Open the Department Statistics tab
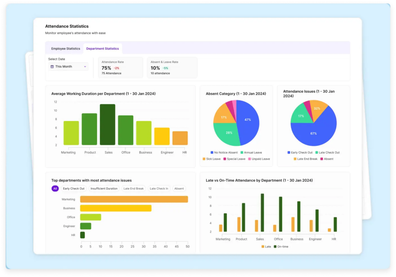Viewport: 396px width, 277px height. click(x=102, y=49)
